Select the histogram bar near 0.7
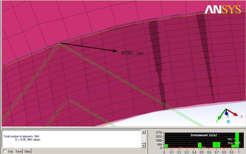 216,145
